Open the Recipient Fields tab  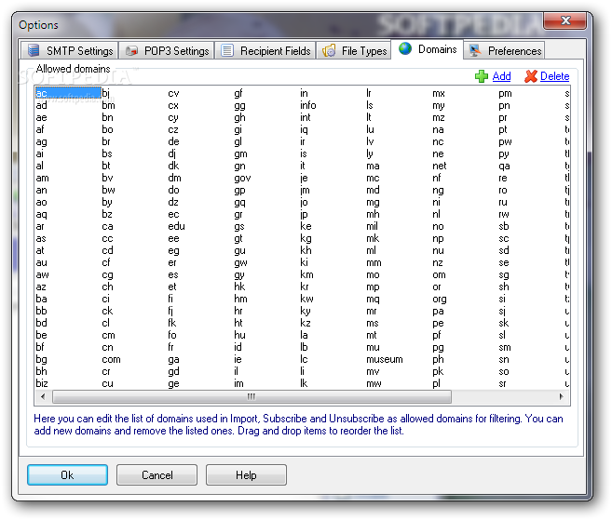[265, 50]
